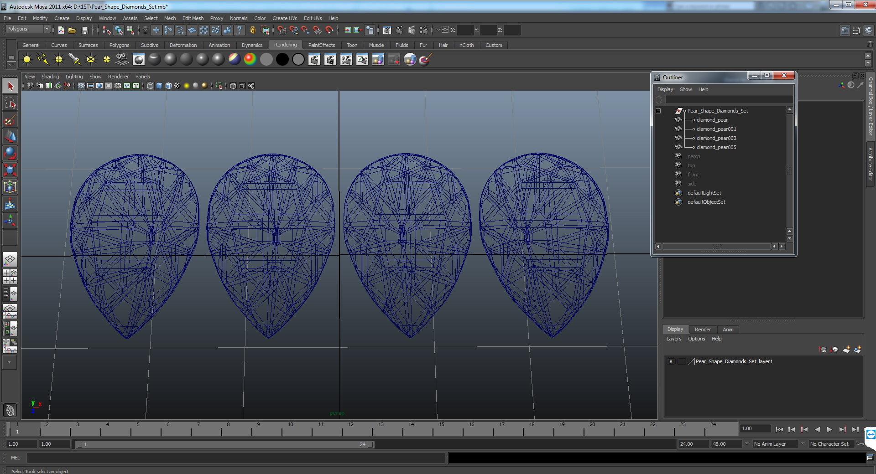
Task: Select the arrow Select Tool
Action: [10, 86]
